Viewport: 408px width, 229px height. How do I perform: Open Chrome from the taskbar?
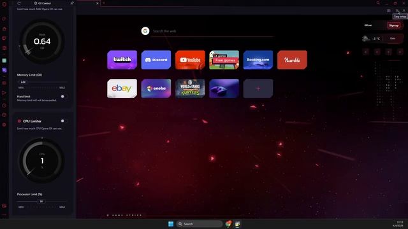pyautogui.click(x=228, y=224)
